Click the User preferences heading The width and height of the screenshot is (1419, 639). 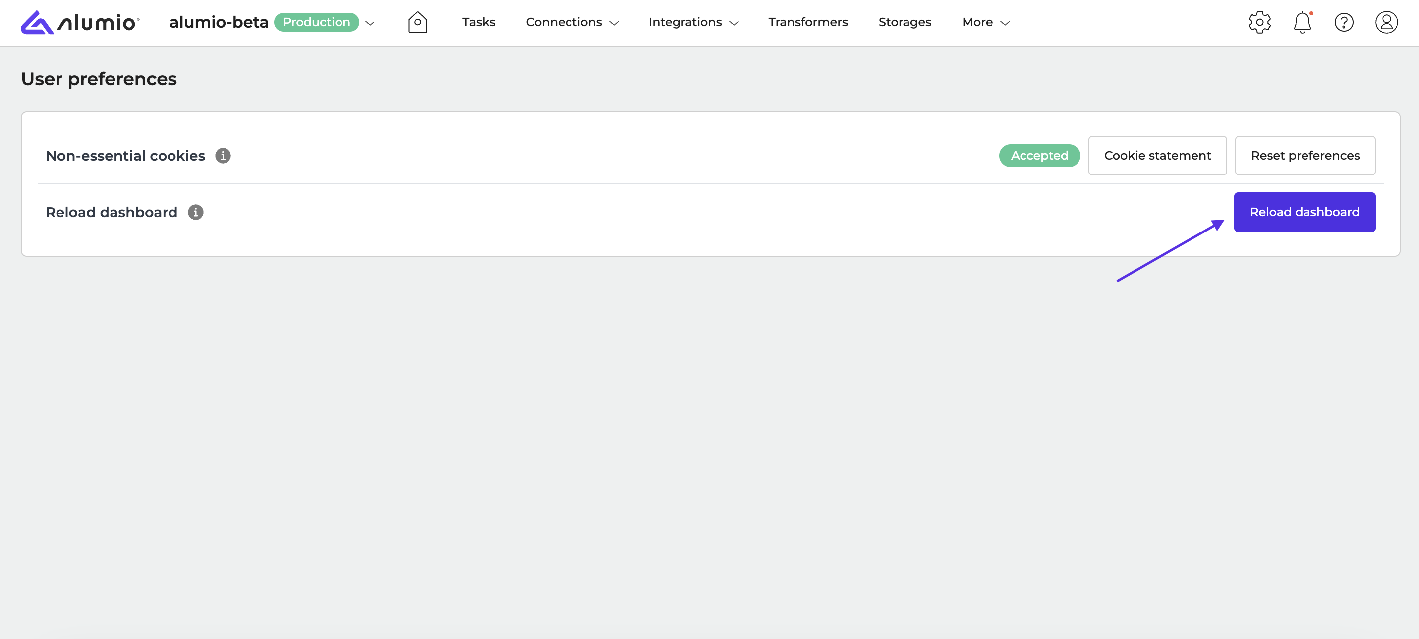click(99, 79)
